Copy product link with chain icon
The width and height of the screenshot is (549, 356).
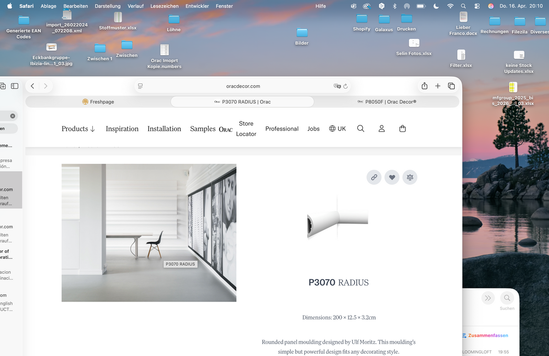[x=374, y=177]
